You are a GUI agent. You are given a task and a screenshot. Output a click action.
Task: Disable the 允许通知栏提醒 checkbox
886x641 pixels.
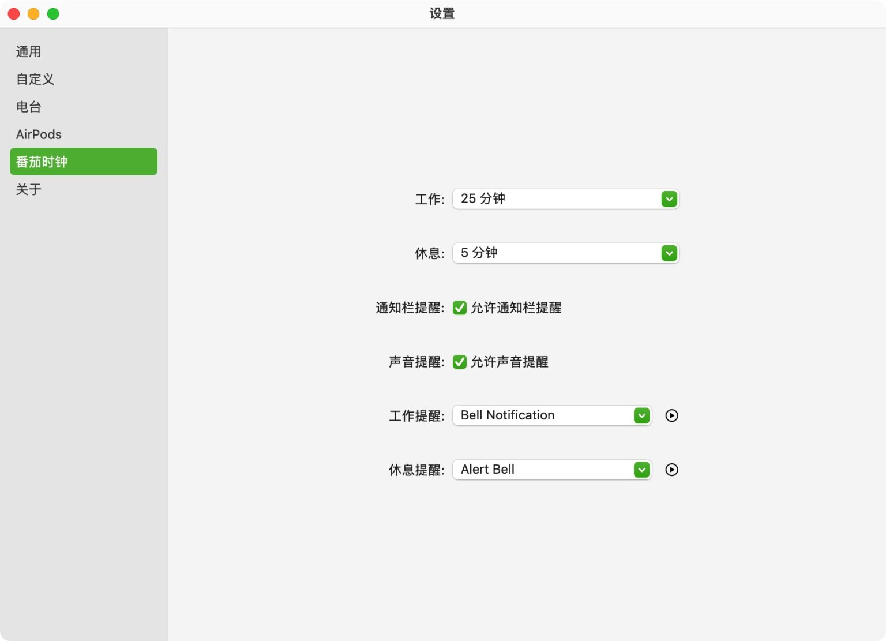[x=459, y=308]
